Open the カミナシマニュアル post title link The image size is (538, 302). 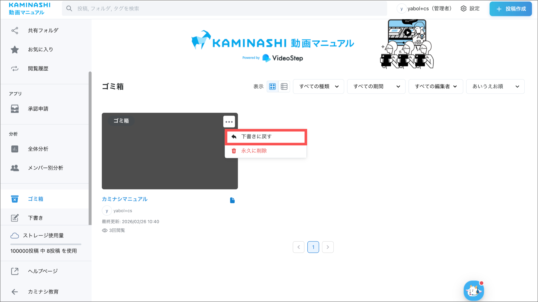pos(125,199)
